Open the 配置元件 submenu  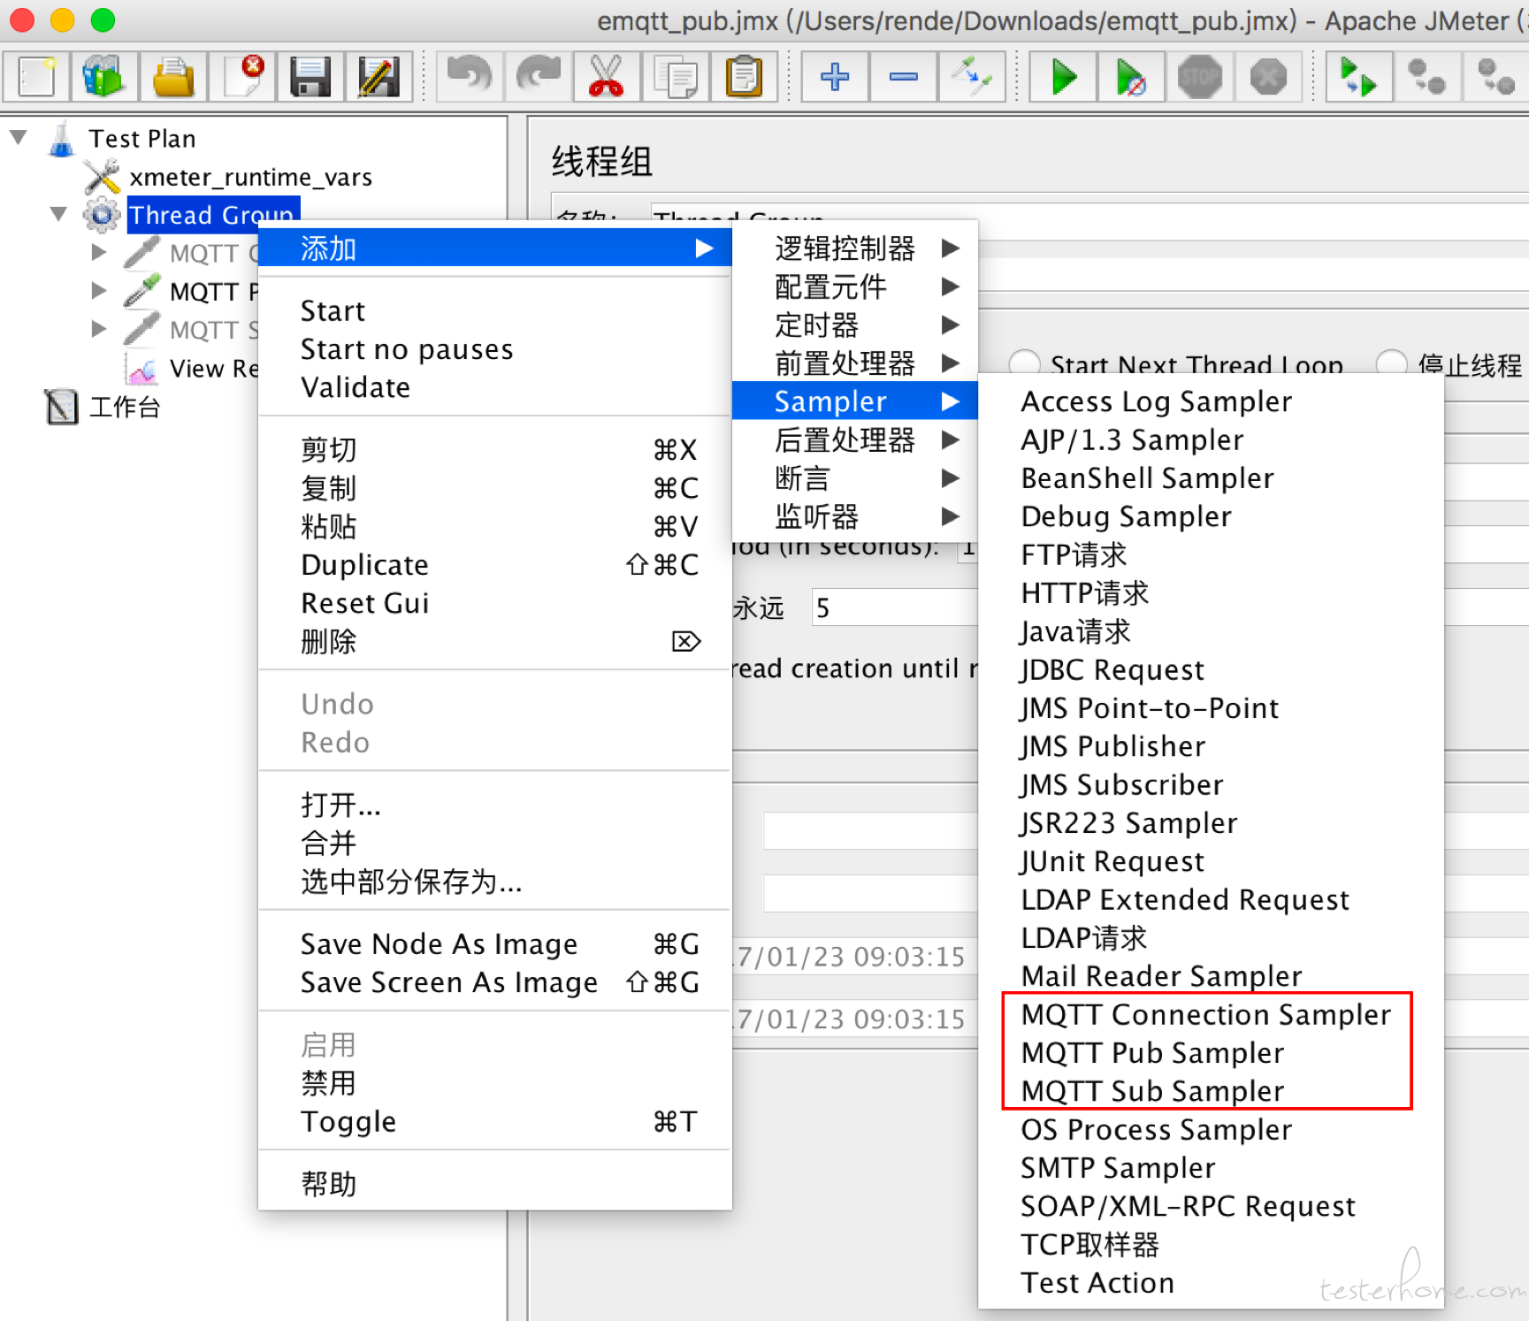pos(855,286)
